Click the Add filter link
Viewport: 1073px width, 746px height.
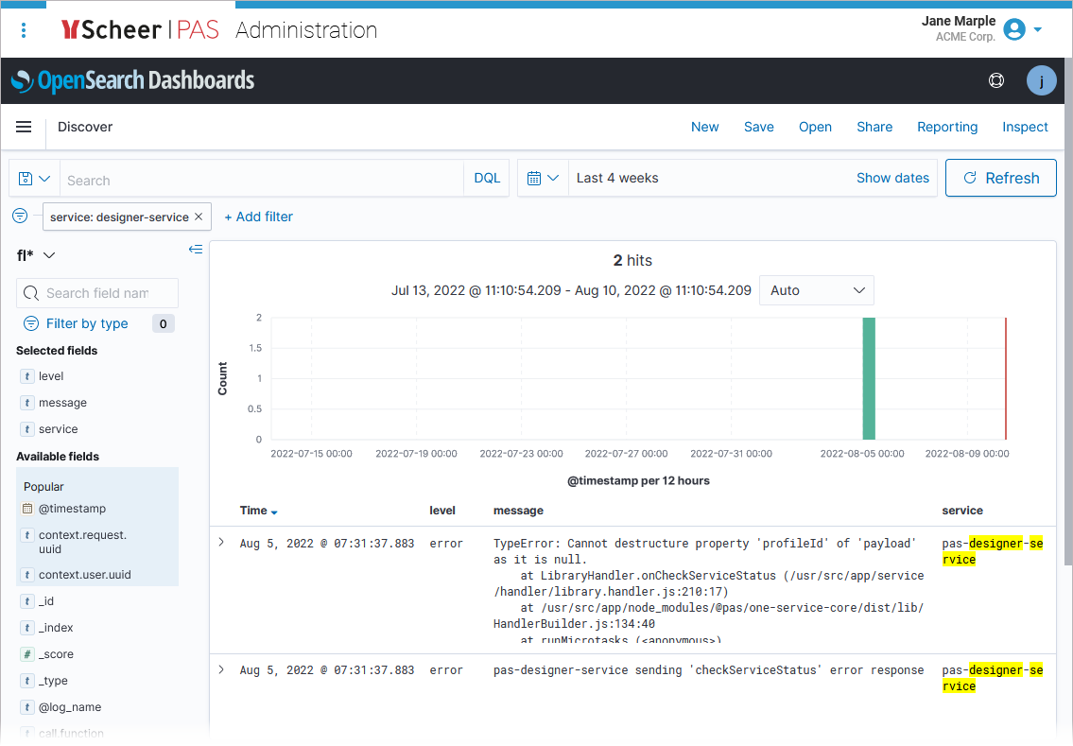[258, 217]
